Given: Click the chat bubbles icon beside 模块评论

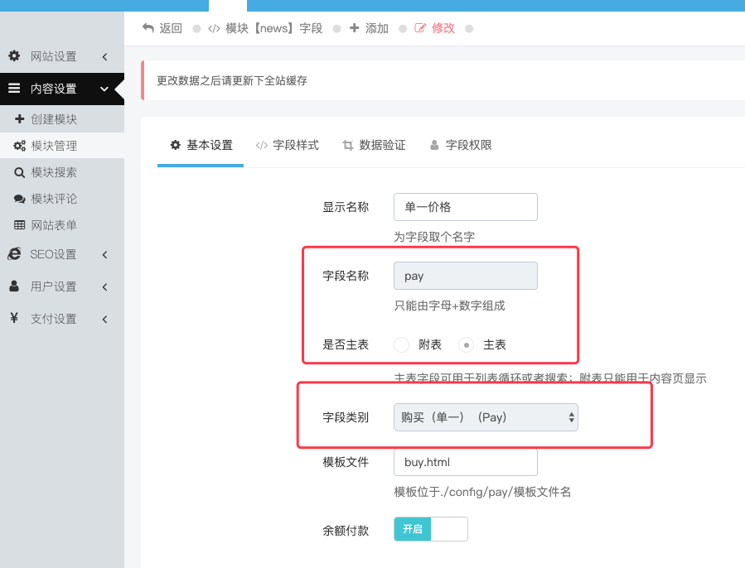Looking at the screenshot, I should tap(20, 199).
